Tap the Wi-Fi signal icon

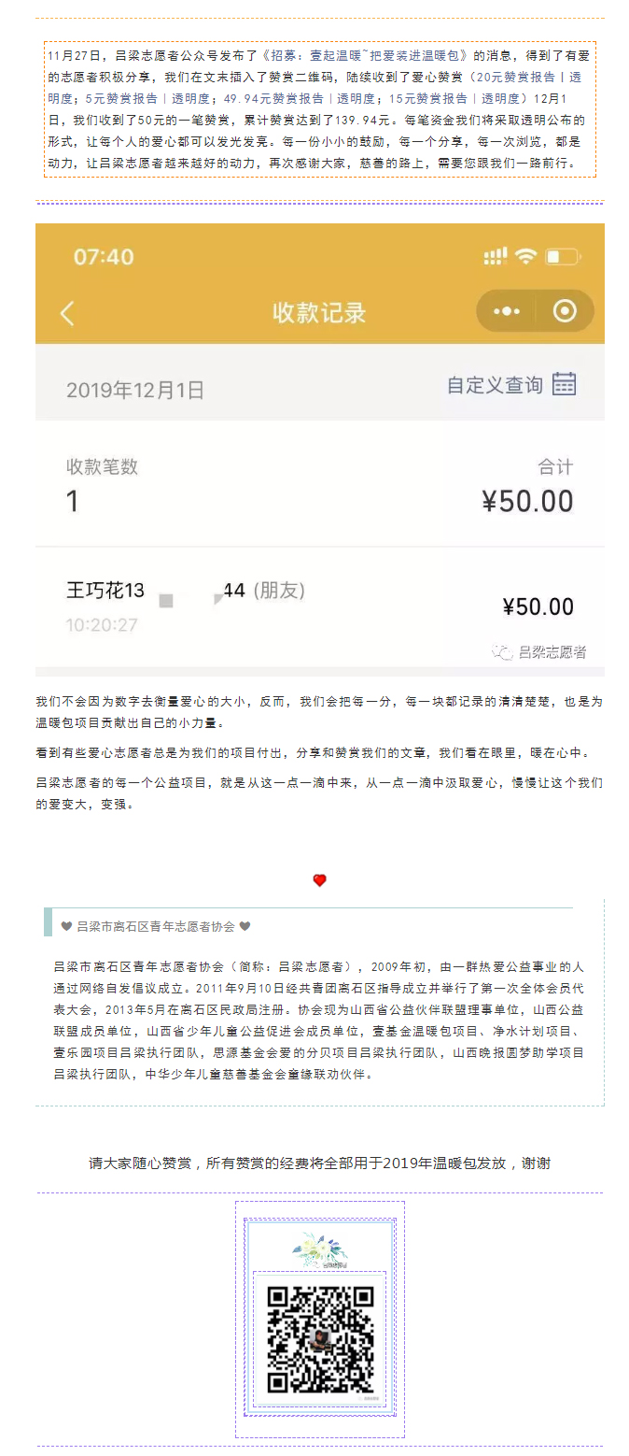point(526,255)
